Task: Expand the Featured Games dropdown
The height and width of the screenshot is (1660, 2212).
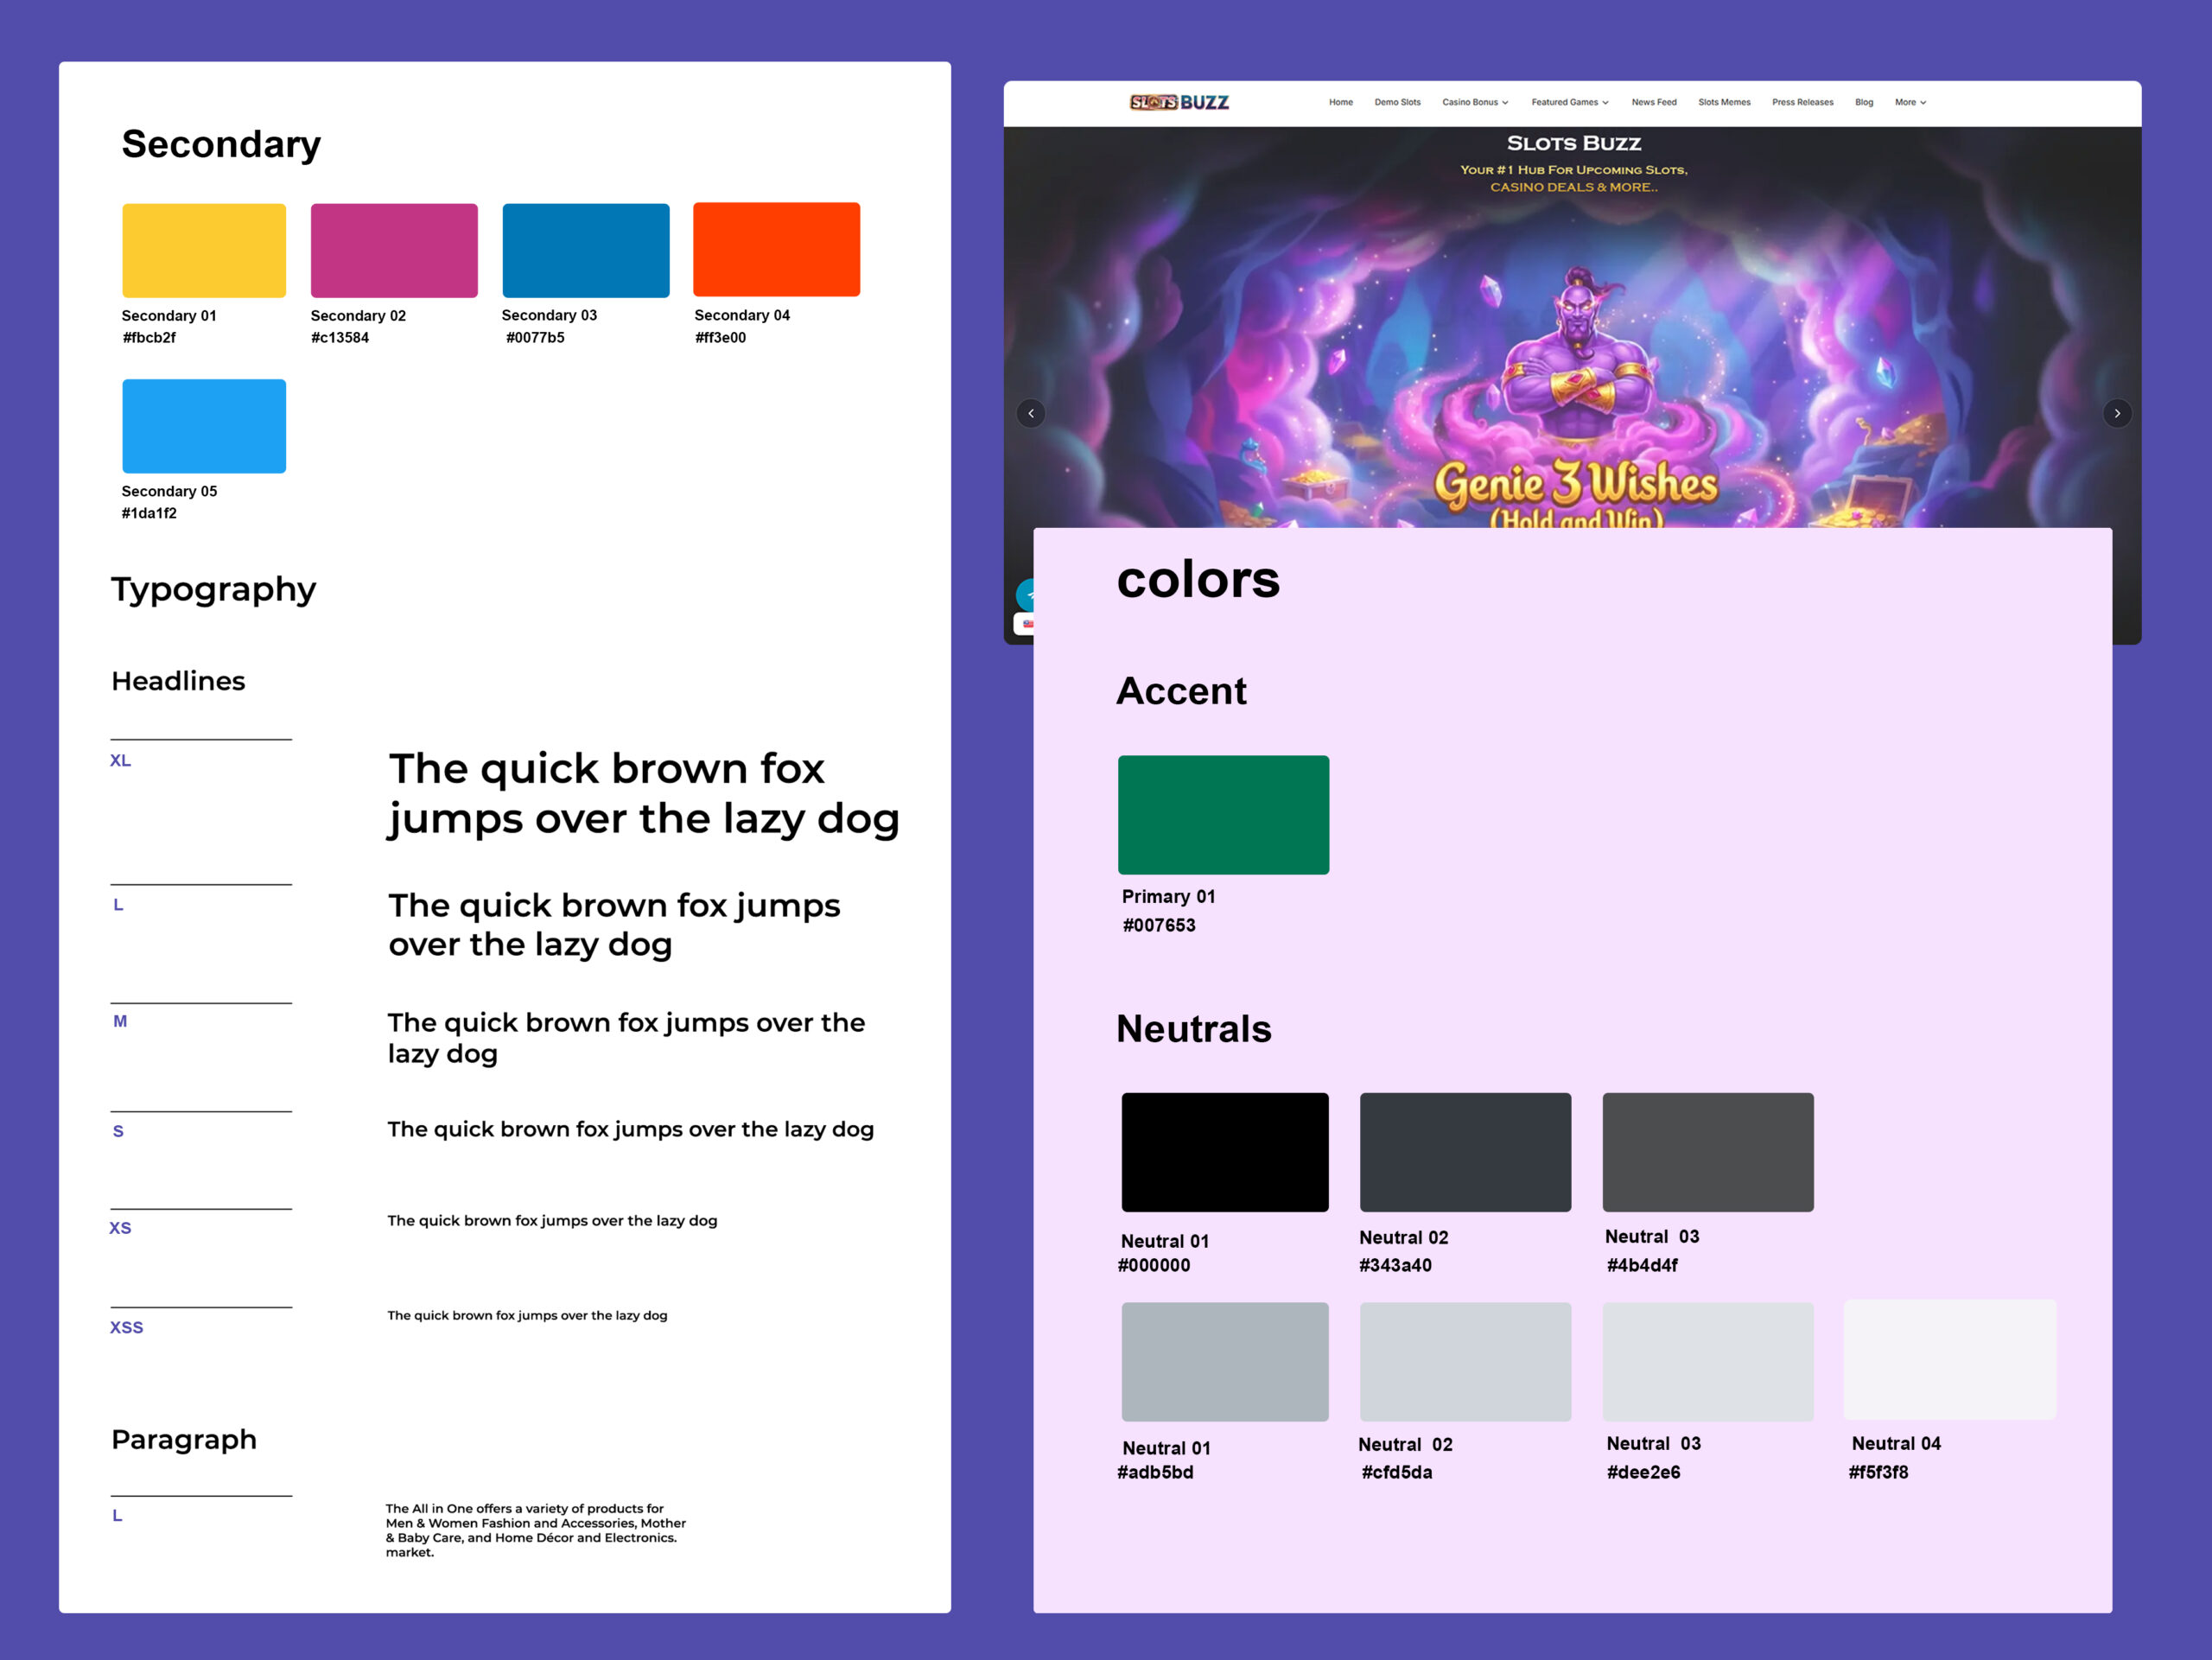Action: (x=1570, y=102)
